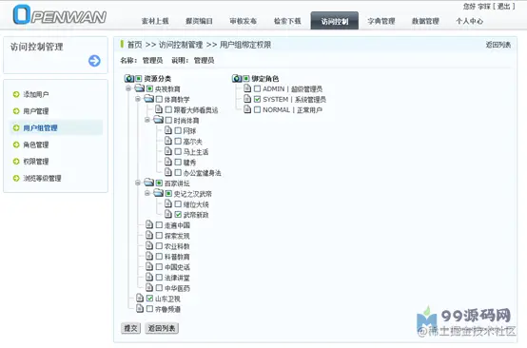
Task: Click the document icon beside NORMAL role
Action: click(247, 109)
